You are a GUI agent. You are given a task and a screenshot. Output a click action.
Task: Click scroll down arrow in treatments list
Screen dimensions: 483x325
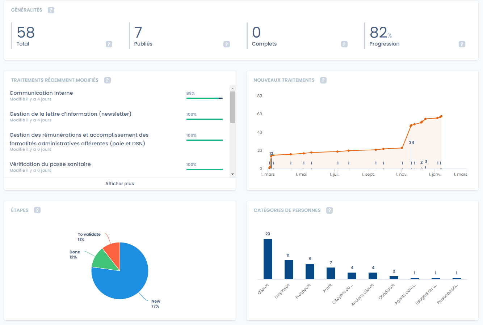pos(232,174)
